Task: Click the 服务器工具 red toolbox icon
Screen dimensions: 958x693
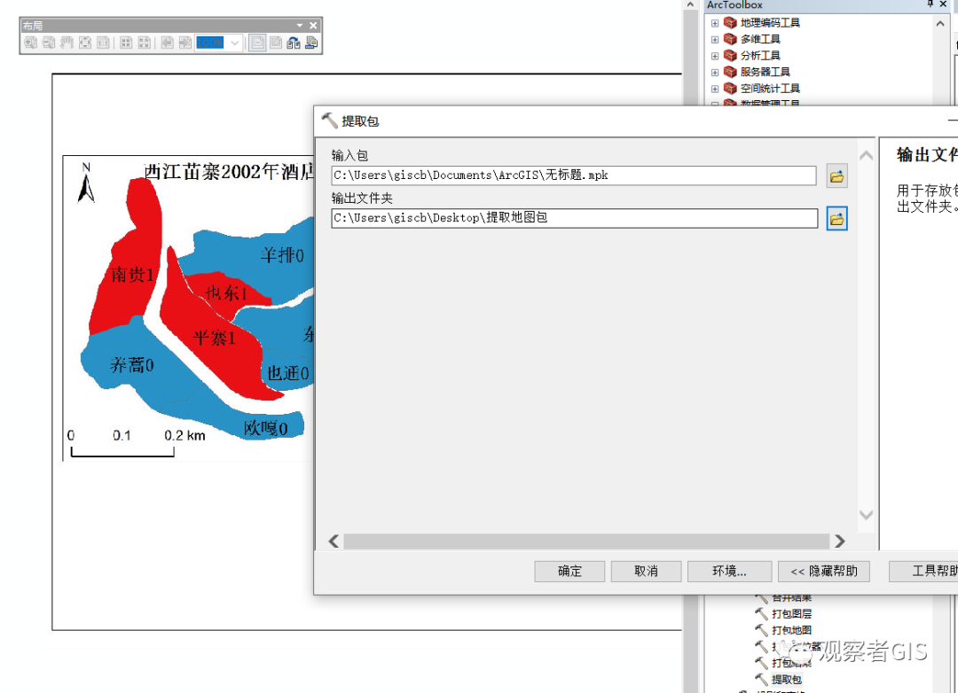Action: point(730,72)
